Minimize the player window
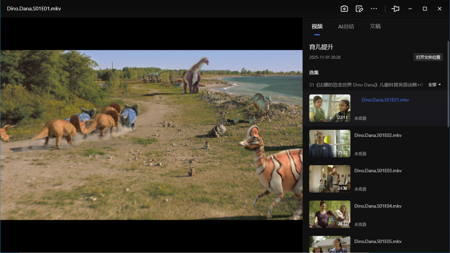This screenshot has height=253, width=450. coord(410,9)
